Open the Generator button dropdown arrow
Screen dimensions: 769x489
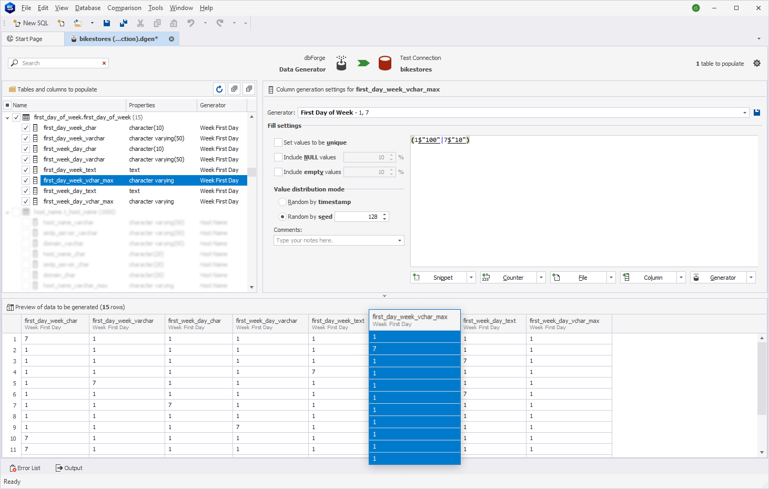pyautogui.click(x=751, y=278)
